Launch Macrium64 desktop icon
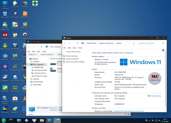The width and height of the screenshot is (171, 123). tap(15, 78)
